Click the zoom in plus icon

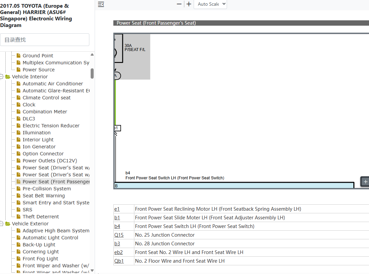(x=189, y=4)
